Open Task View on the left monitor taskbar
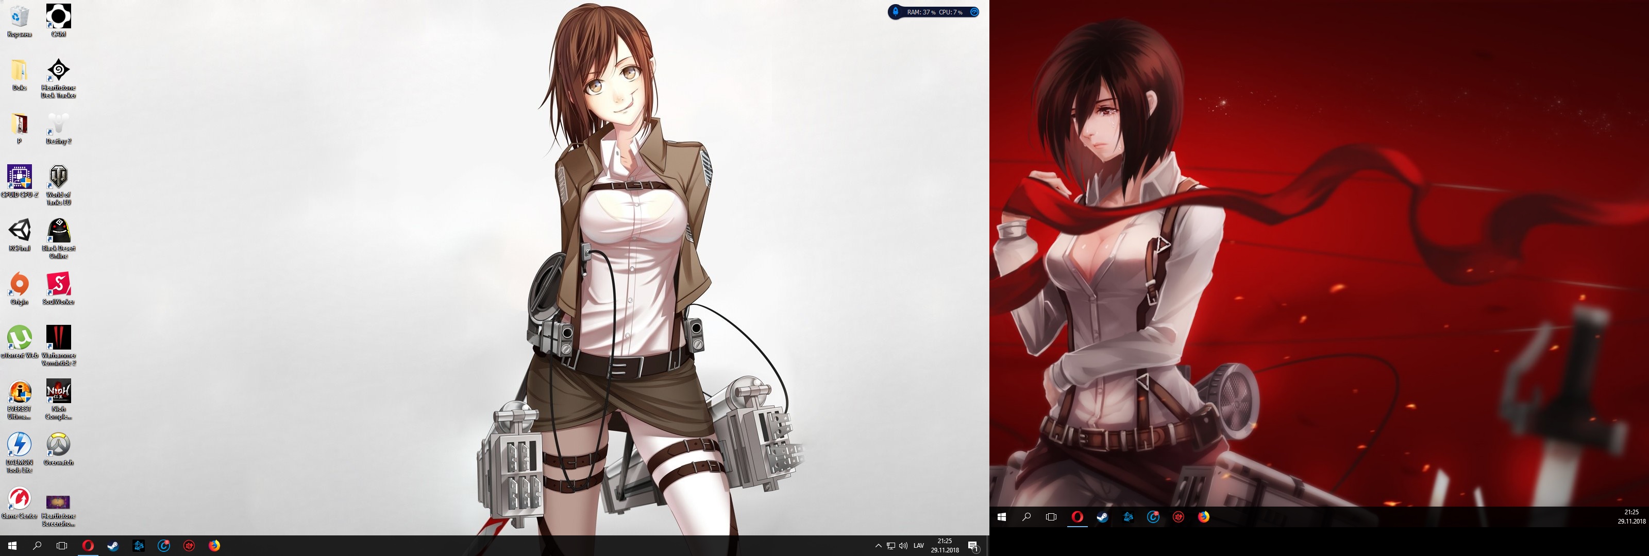 [x=62, y=546]
